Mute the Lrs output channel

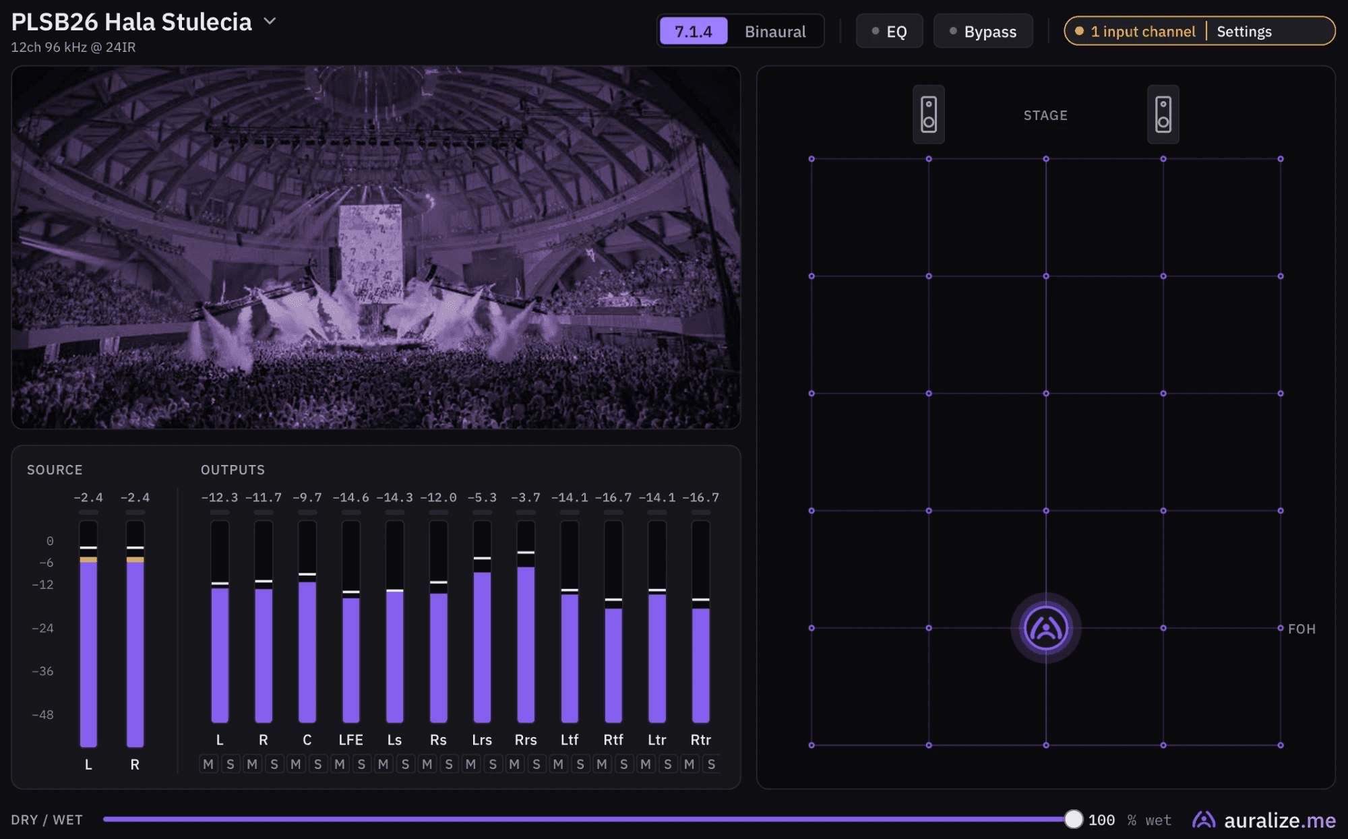(471, 764)
